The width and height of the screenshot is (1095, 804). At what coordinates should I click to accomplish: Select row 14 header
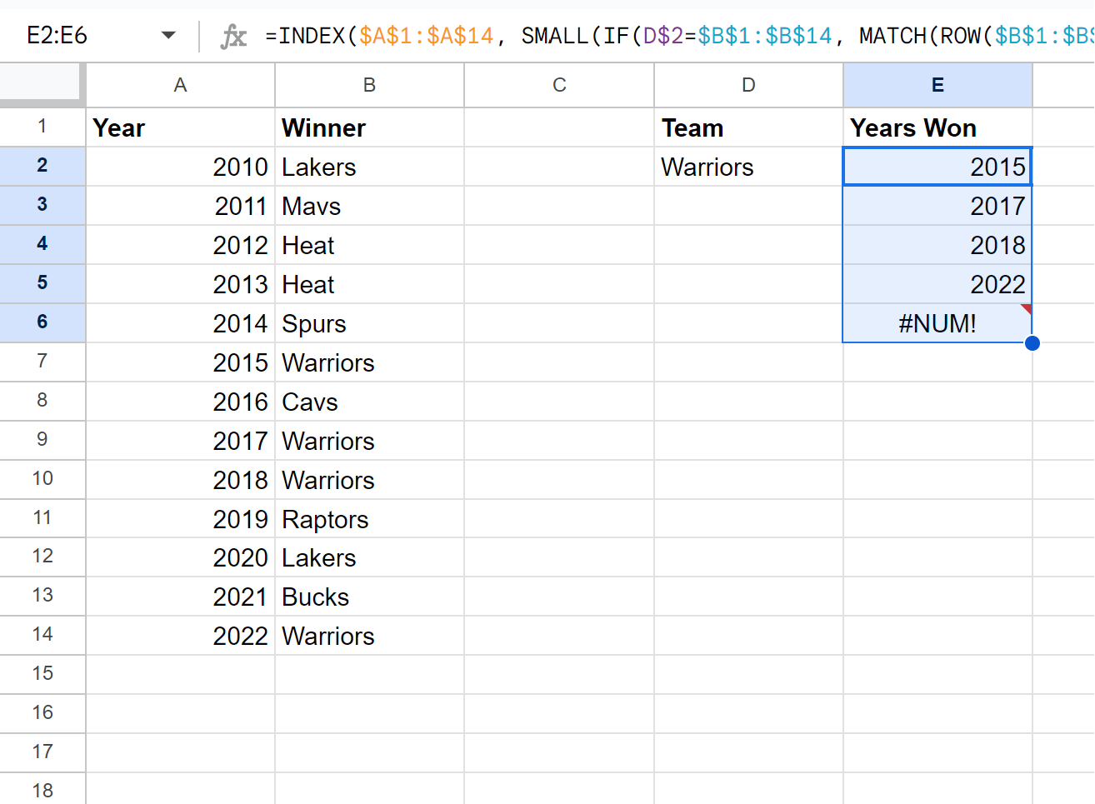[x=42, y=635]
